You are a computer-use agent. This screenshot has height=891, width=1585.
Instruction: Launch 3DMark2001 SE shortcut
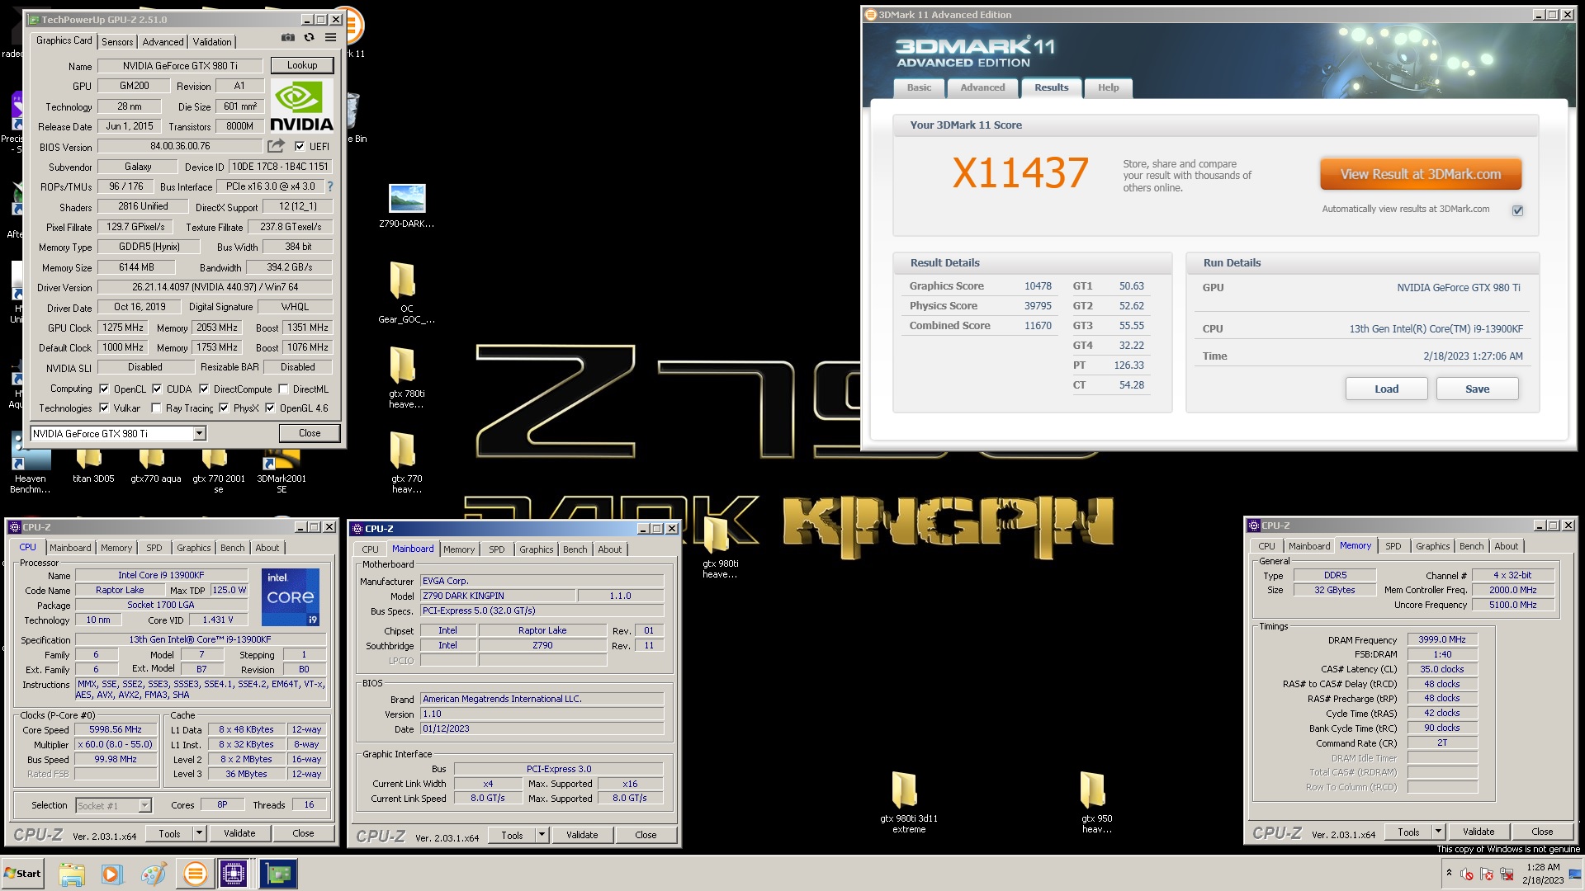282,472
